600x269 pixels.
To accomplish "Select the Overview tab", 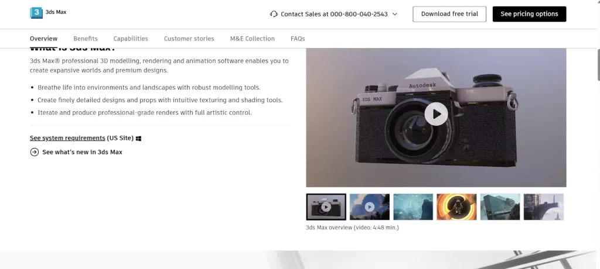I will (x=43, y=39).
